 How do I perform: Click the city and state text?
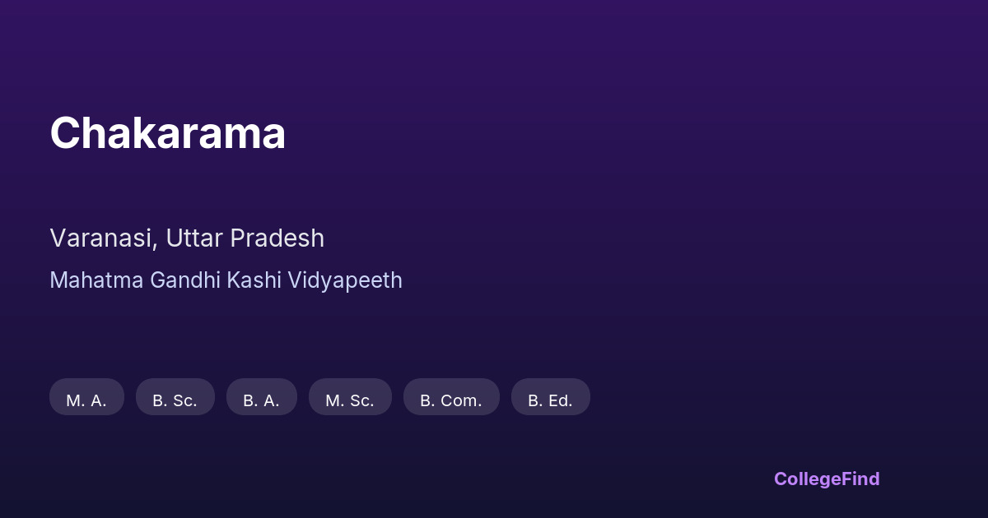187,238
